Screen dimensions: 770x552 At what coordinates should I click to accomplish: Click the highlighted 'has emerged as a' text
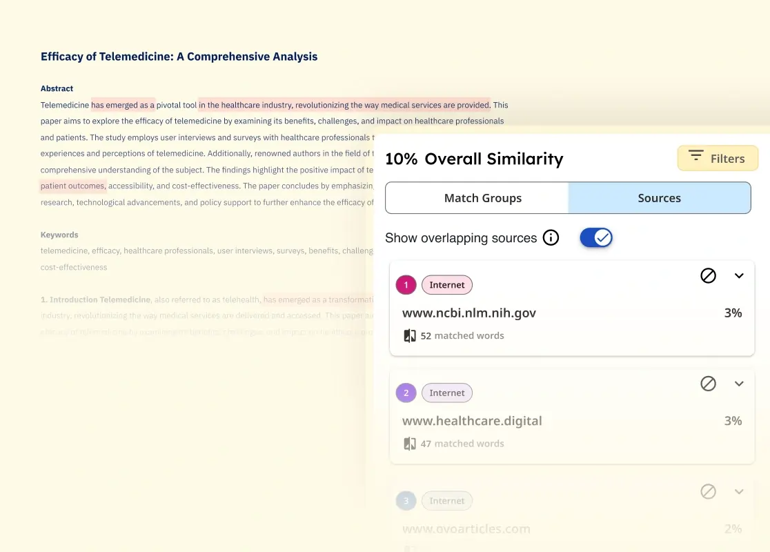click(123, 105)
